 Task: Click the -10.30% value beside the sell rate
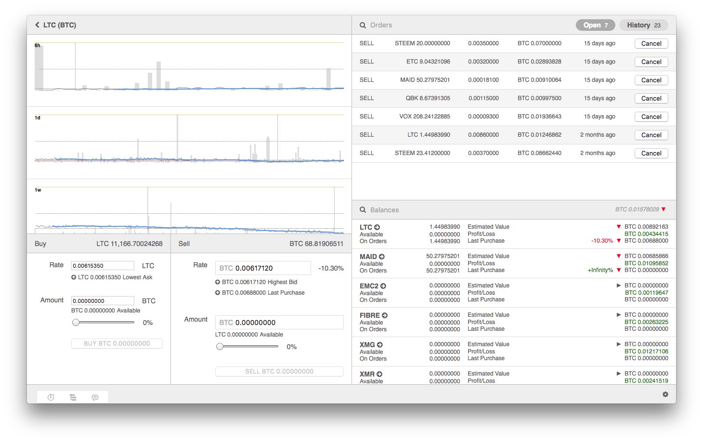331,268
